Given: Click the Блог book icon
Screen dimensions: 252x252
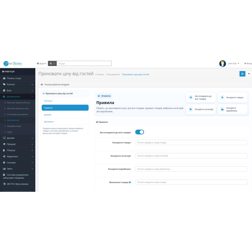Looking at the screenshot, I should [x=4, y=90].
